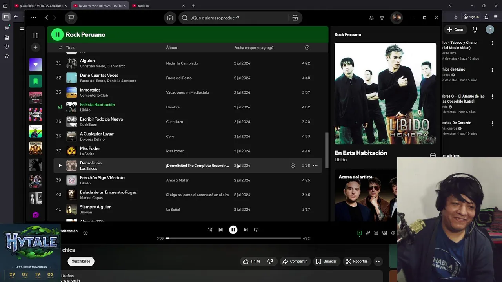This screenshot has width=502, height=282.
Task: Open album link 'Amar o Matar'
Action: click(x=177, y=180)
